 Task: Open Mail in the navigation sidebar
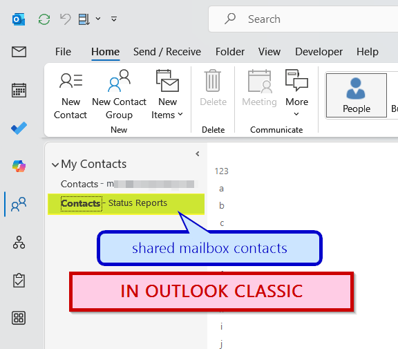point(19,52)
